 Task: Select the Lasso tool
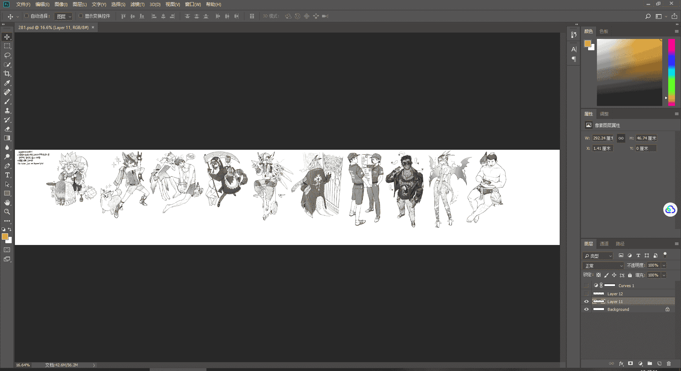pos(7,55)
